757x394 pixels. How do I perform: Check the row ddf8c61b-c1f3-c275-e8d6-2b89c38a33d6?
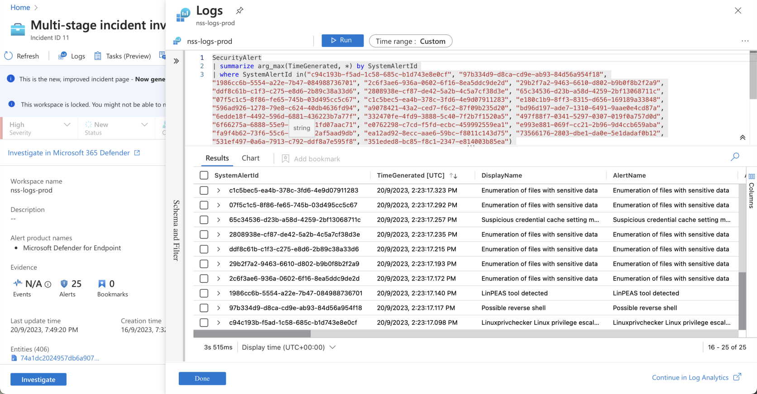[204, 249]
